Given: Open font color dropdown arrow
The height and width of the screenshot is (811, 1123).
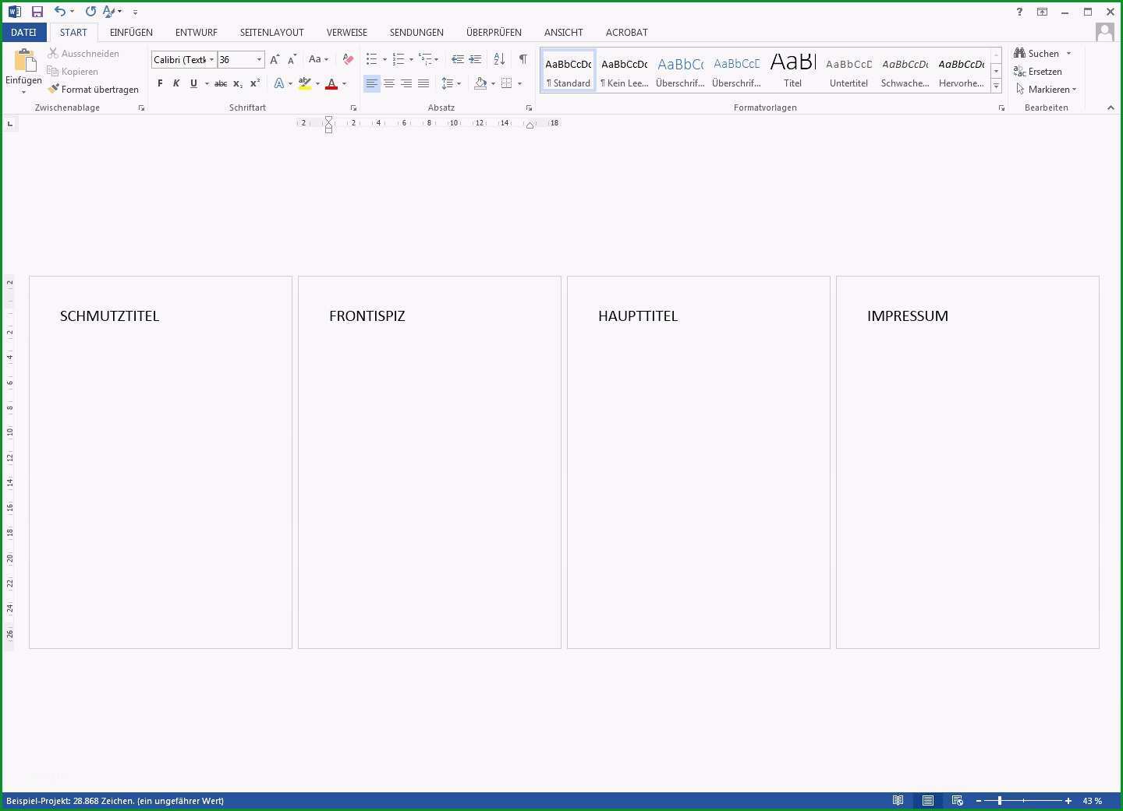Looking at the screenshot, I should 344,83.
